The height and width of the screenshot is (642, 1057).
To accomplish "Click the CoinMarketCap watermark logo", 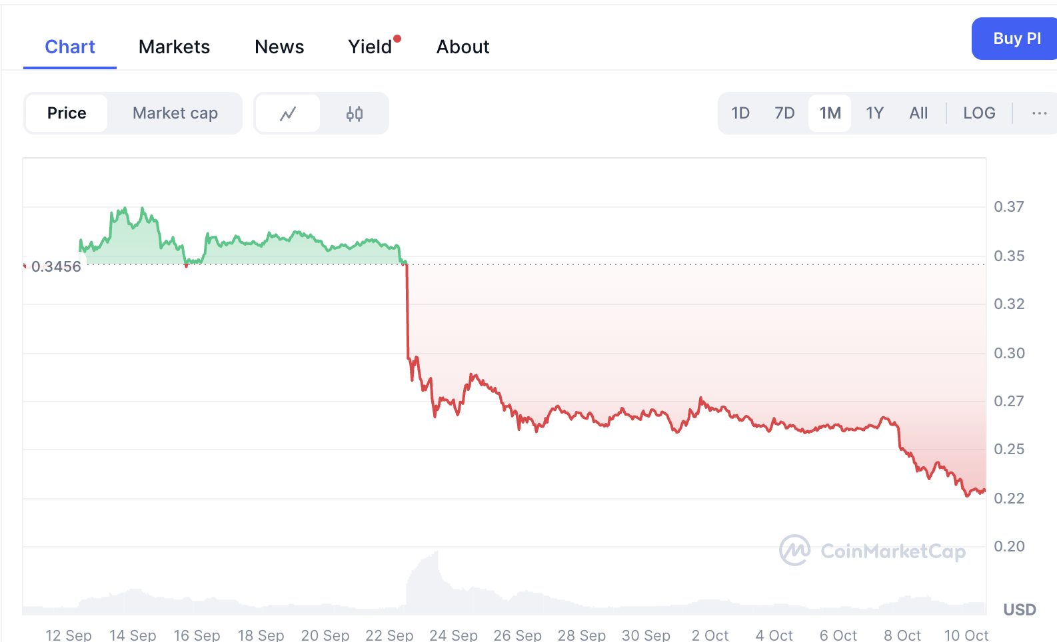I will 872,551.
